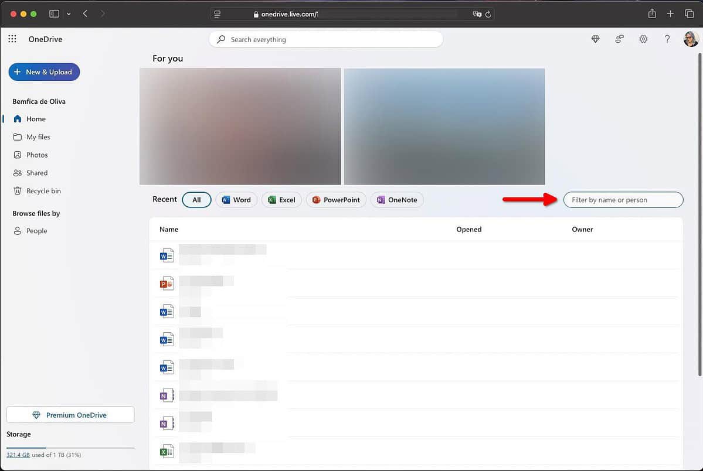Image resolution: width=703 pixels, height=471 pixels.
Task: Filter recent files by Word documents
Action: 236,200
